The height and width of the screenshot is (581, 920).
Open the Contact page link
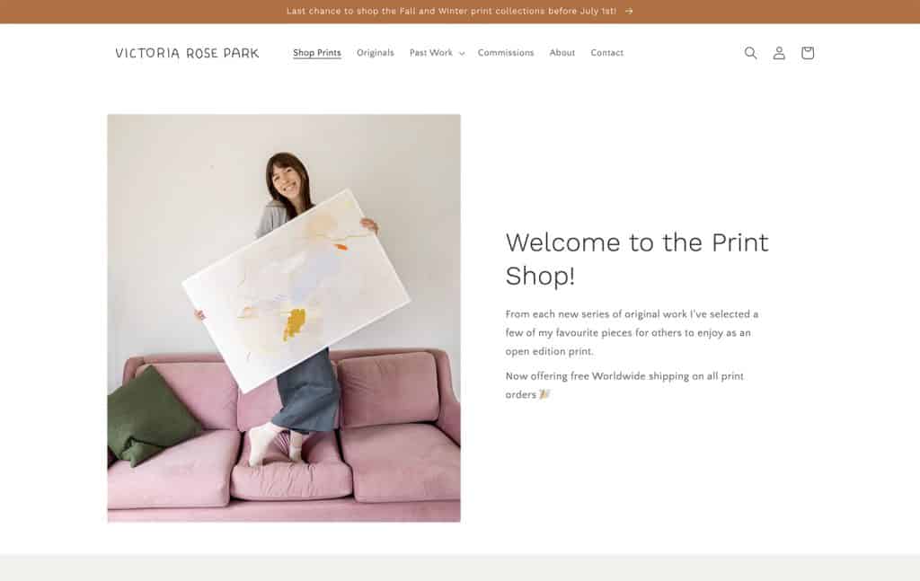(606, 53)
